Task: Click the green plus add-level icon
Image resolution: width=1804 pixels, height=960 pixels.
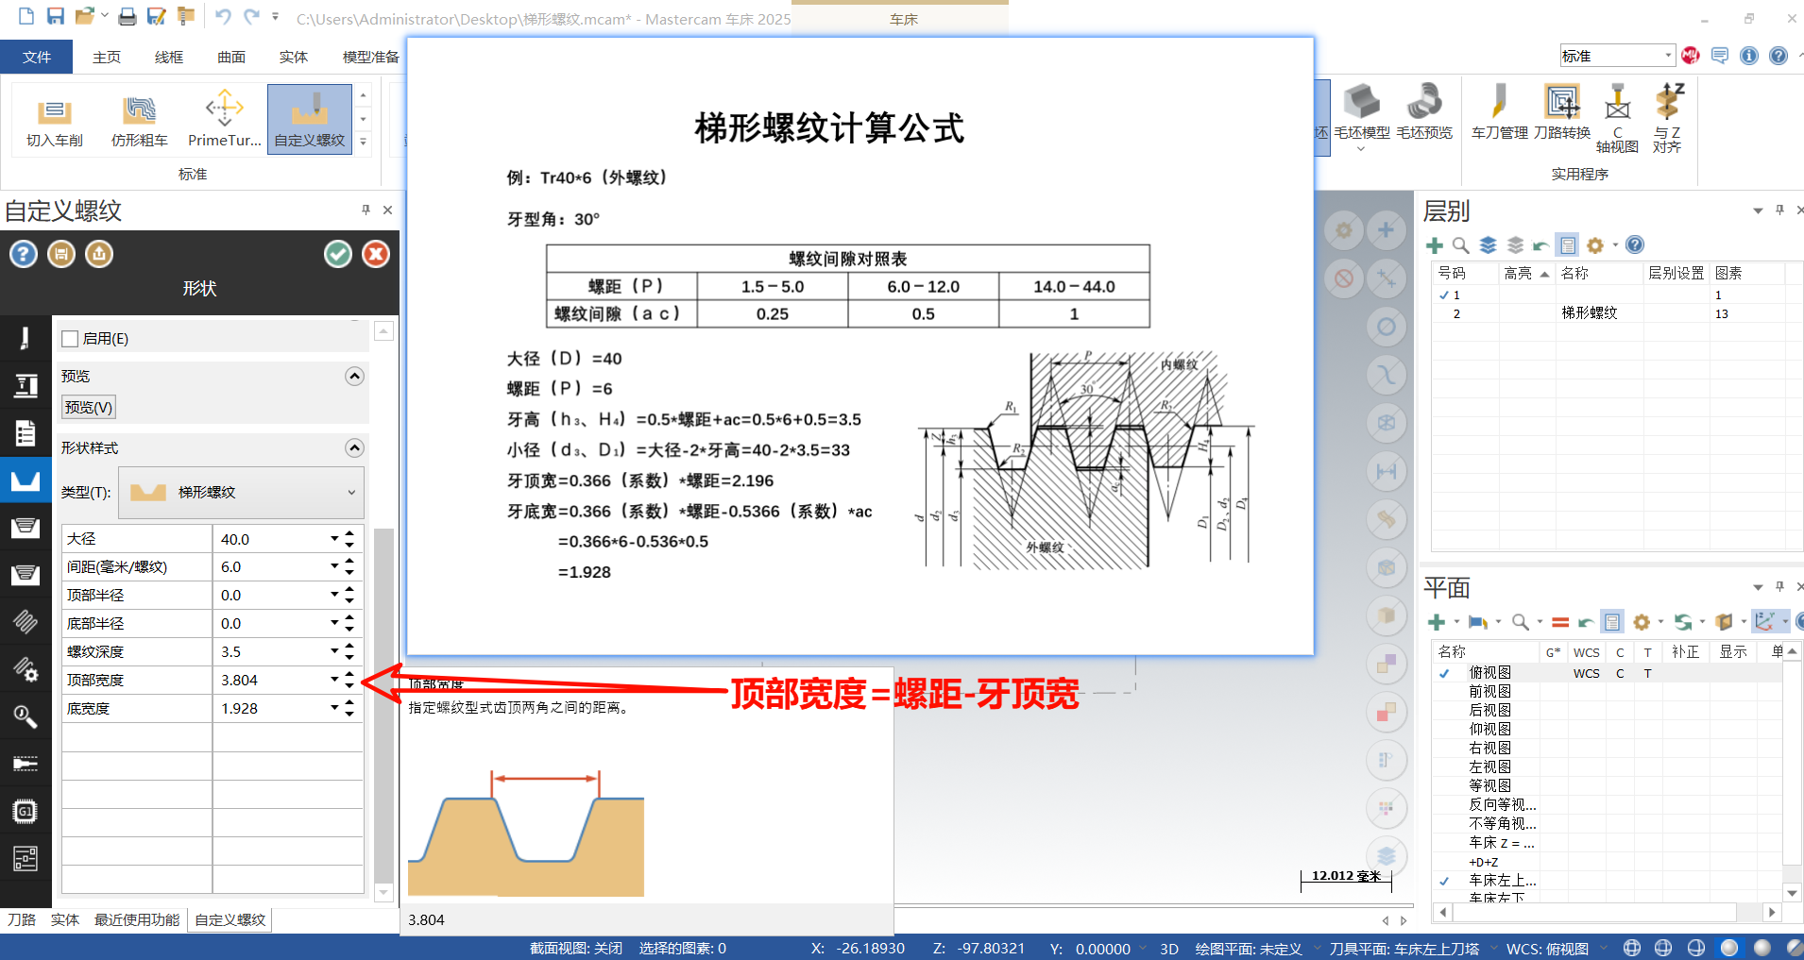Action: pos(1435,245)
